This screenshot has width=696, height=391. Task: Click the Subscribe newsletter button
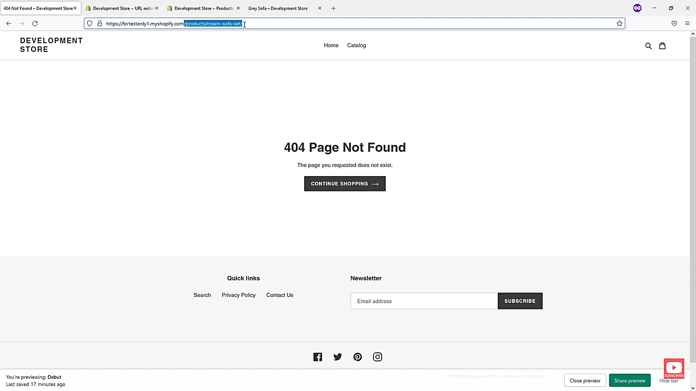(x=520, y=301)
